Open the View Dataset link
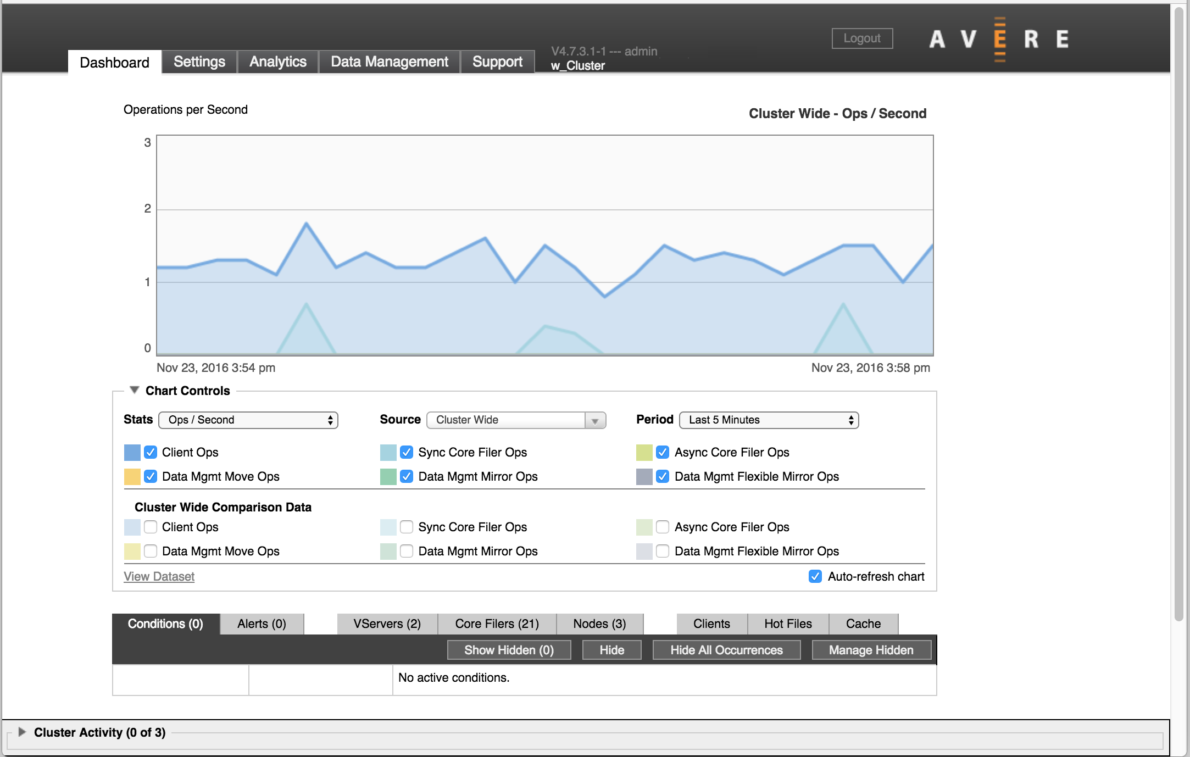The height and width of the screenshot is (757, 1190). coord(159,576)
